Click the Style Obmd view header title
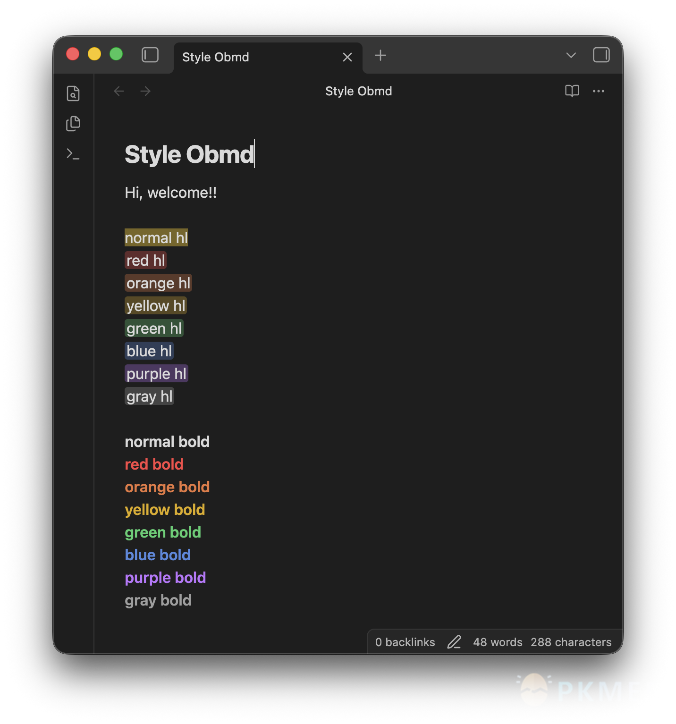 pos(359,91)
